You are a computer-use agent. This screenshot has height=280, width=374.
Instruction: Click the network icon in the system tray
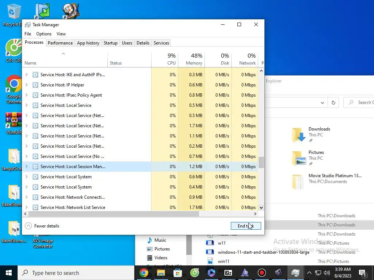pos(318,273)
